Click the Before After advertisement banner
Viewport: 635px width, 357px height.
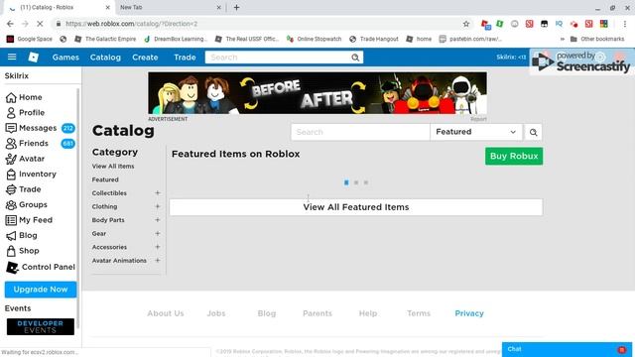pyautogui.click(x=317, y=93)
